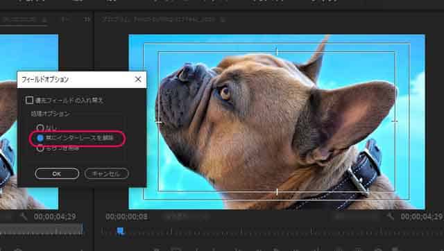The width and height of the screenshot is (444, 251).
Task: Click the Source monitor duration 00;00;04;29
Action: coord(55,217)
